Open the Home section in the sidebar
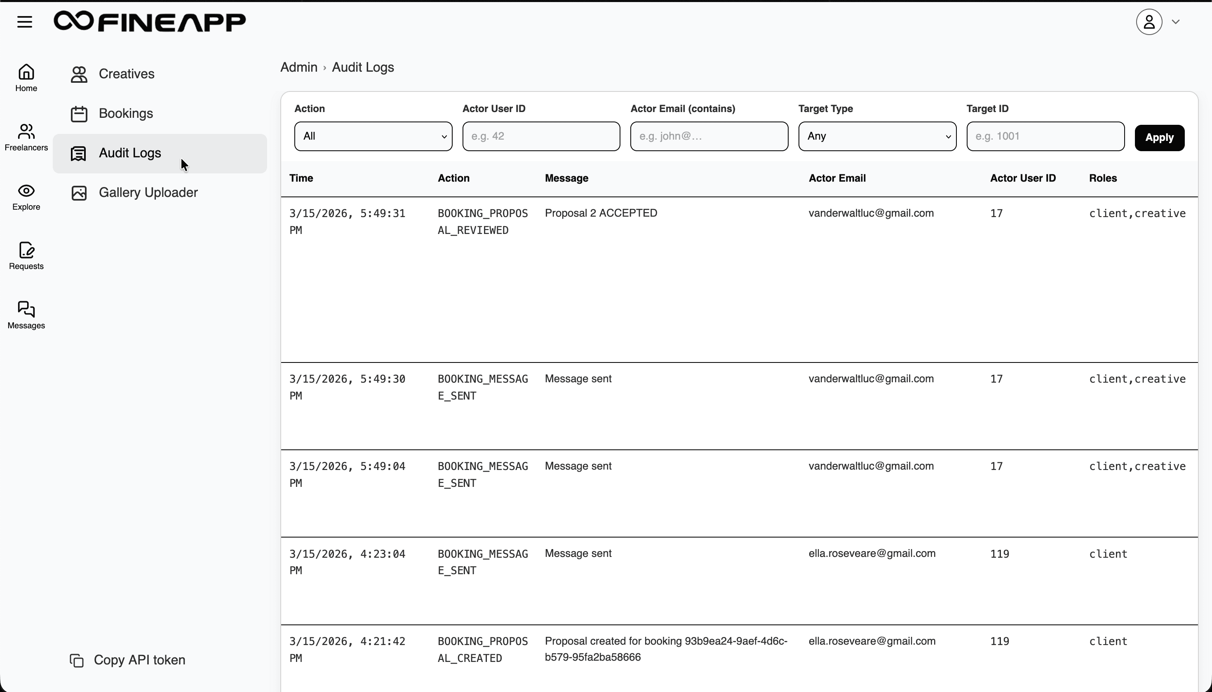The image size is (1212, 692). [x=26, y=77]
